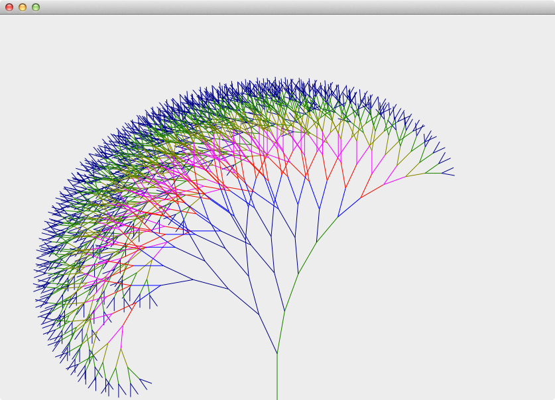The width and height of the screenshot is (555, 400).
Task: Click magenta segment on far-right main branch
Action: click(395, 181)
